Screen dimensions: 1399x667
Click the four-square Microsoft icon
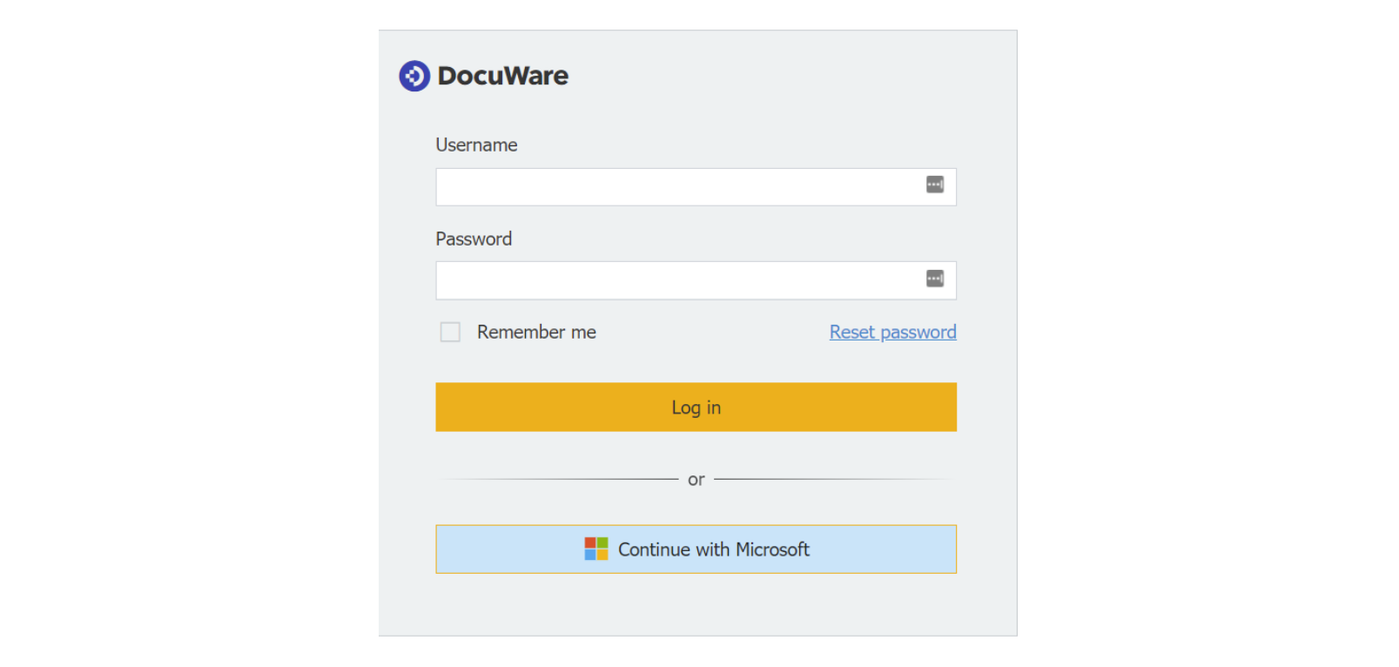point(597,548)
